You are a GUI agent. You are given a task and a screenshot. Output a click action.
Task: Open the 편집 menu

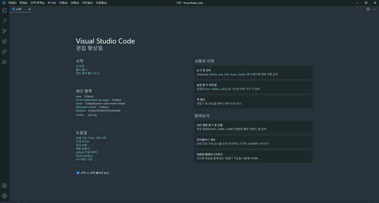[x=23, y=3]
